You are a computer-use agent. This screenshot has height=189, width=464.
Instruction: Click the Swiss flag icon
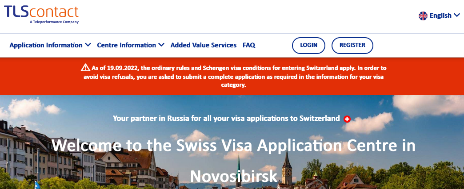click(x=348, y=119)
